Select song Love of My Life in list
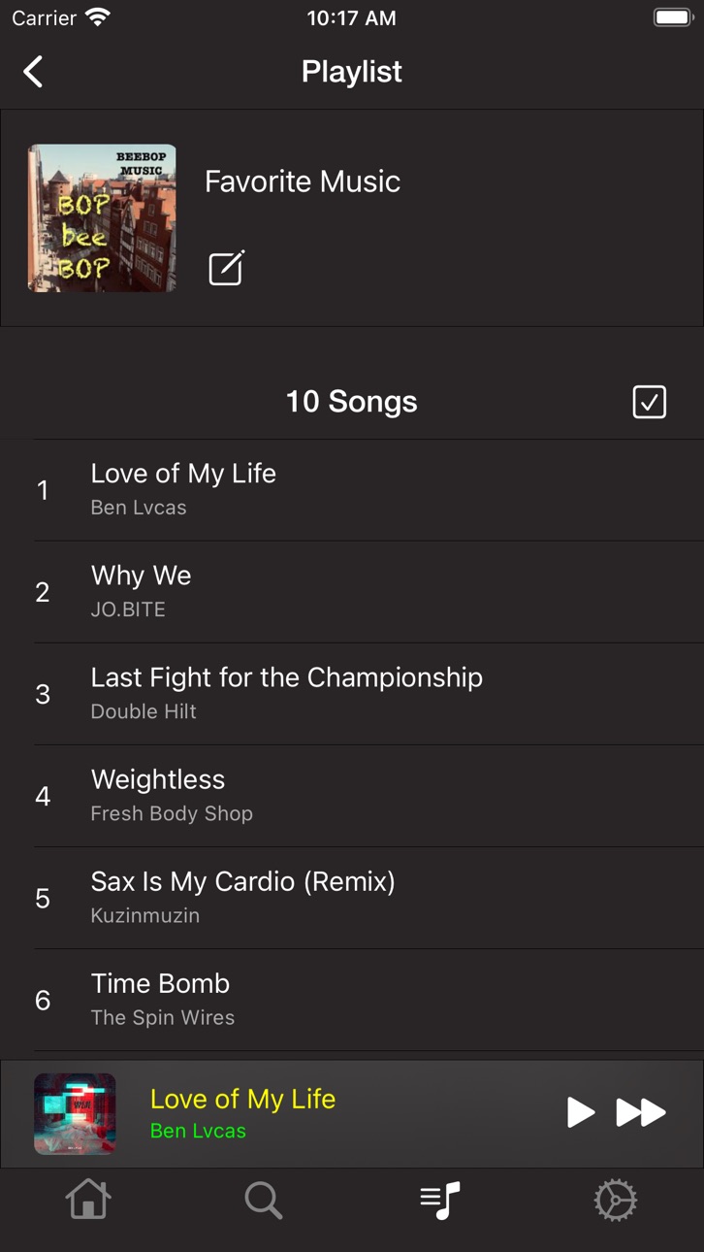 click(369, 490)
